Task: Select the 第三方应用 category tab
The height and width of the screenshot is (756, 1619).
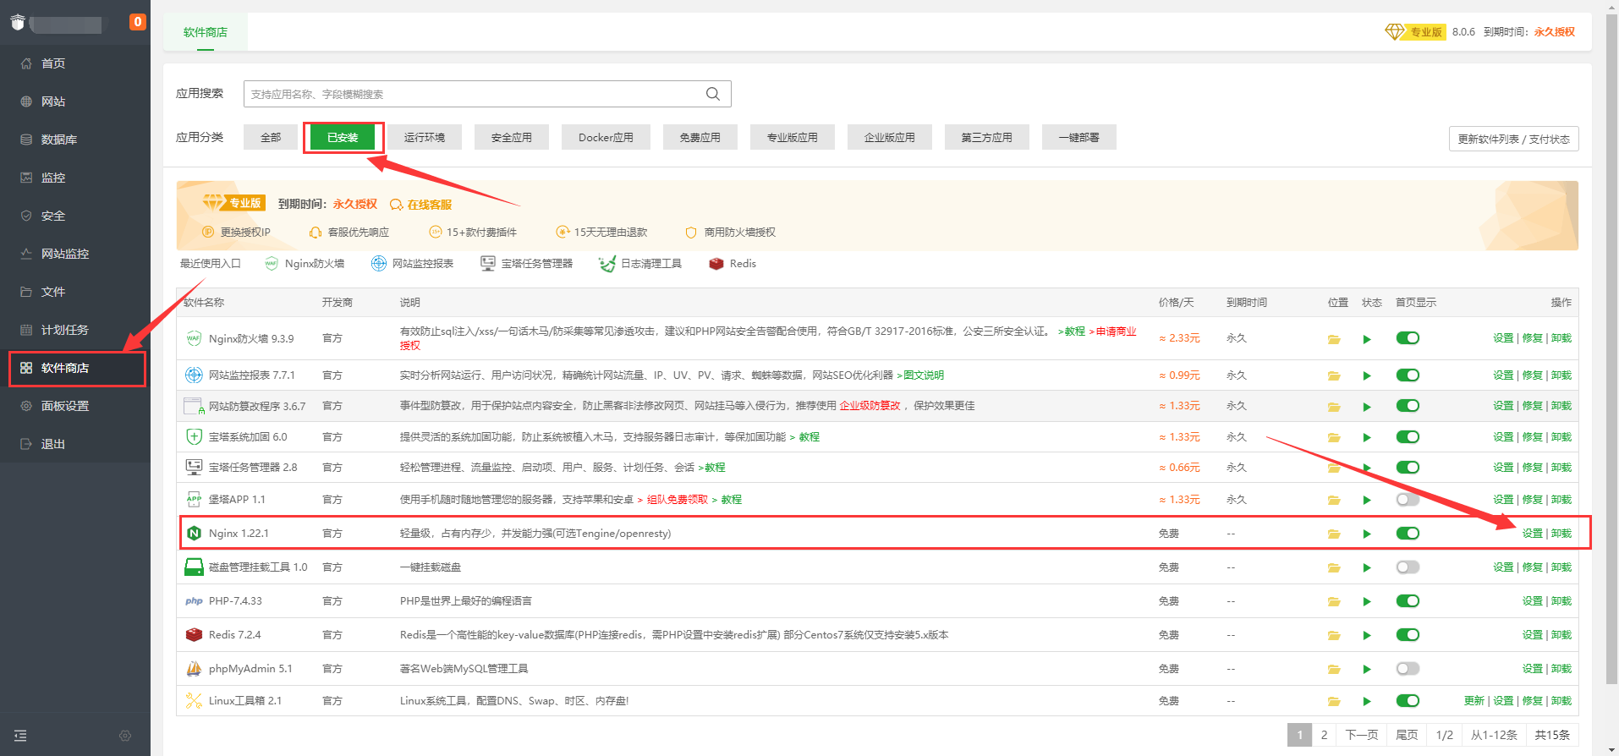Action: [x=986, y=137]
